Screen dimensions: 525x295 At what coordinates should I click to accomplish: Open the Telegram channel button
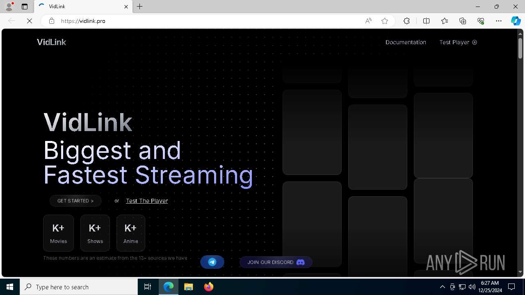(212, 262)
